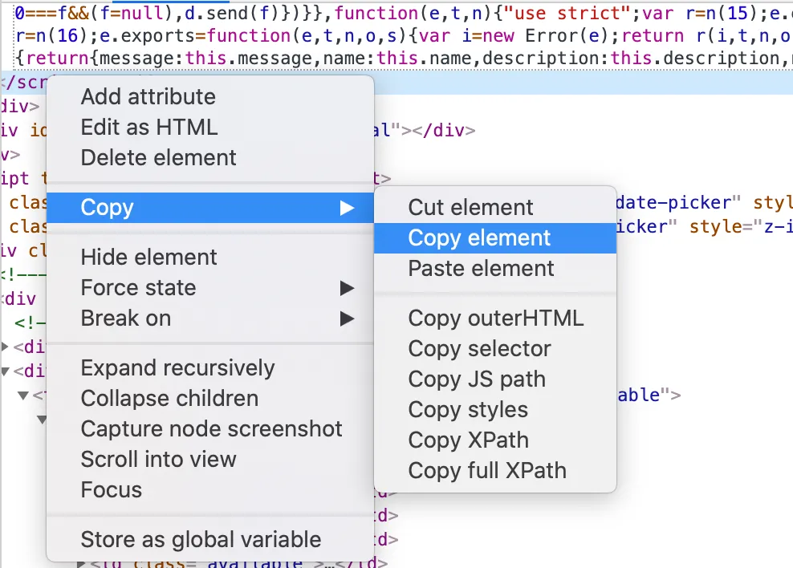The height and width of the screenshot is (568, 793).
Task: Select Store as global variable
Action: point(209,540)
